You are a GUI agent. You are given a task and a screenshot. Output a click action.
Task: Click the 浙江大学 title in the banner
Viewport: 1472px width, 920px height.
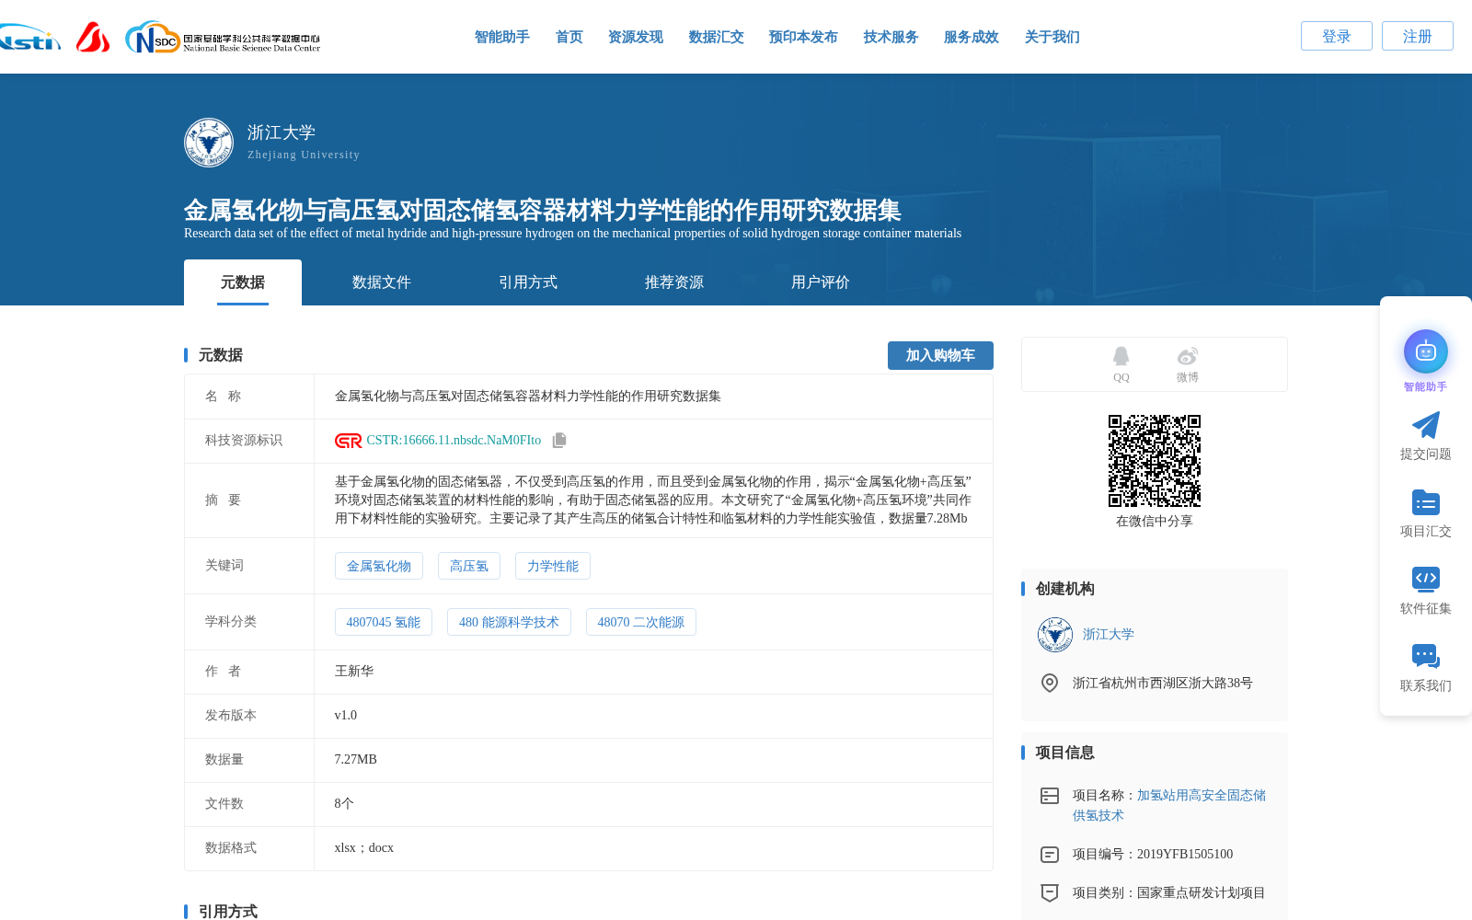pos(282,132)
